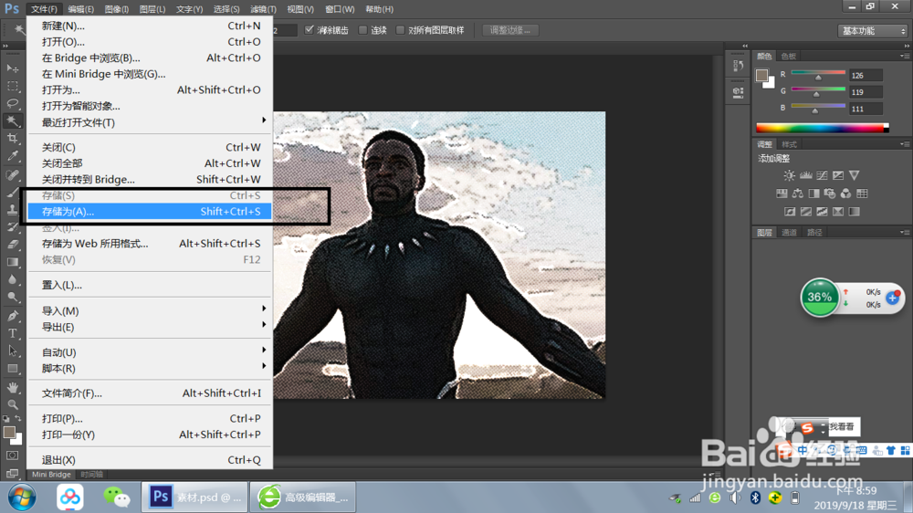Toggle Quick Mask mode icon
The width and height of the screenshot is (913, 513).
(12, 455)
